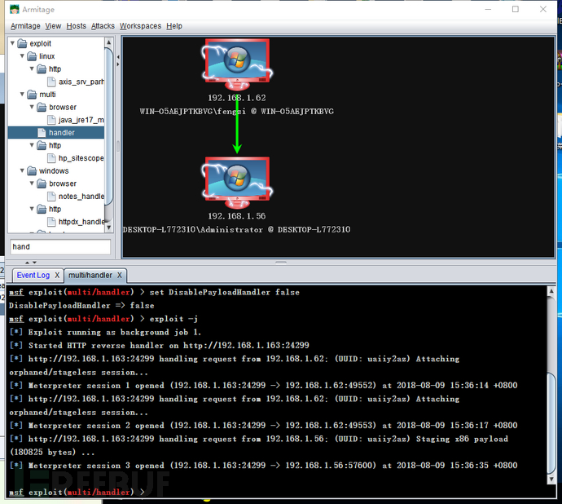Click the DESKTOP-L772310\Administrator session label

(x=236, y=229)
